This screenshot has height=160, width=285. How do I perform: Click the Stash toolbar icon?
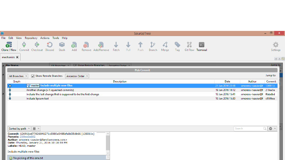pos(62,45)
